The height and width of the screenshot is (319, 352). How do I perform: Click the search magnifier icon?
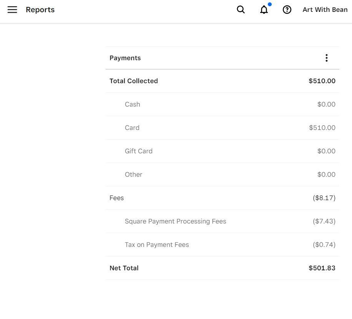pyautogui.click(x=241, y=10)
